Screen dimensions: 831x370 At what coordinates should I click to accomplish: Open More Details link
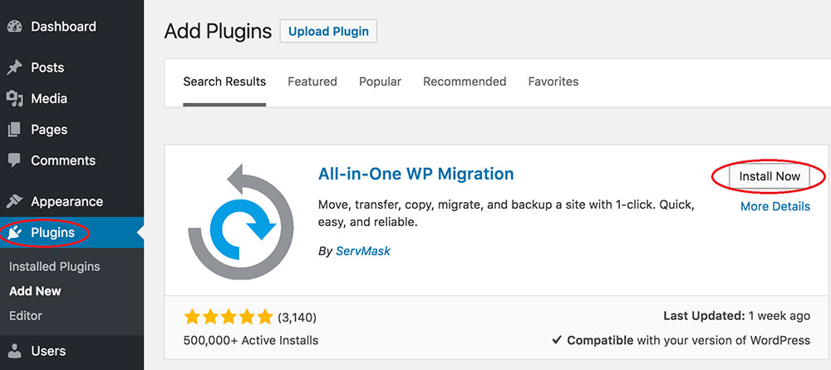coord(775,206)
